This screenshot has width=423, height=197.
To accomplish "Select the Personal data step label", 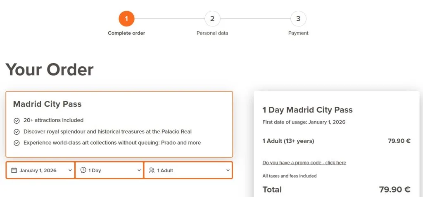I will [x=212, y=33].
